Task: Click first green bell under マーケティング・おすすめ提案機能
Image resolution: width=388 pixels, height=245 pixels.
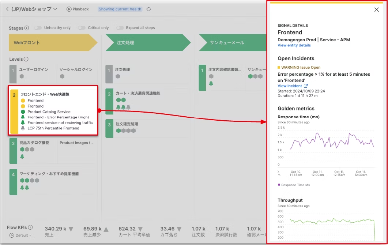Action: point(22,188)
